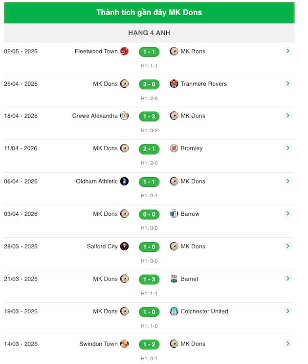Open the Colchester United team link
Screen dimensions: 308x364
click(204, 311)
